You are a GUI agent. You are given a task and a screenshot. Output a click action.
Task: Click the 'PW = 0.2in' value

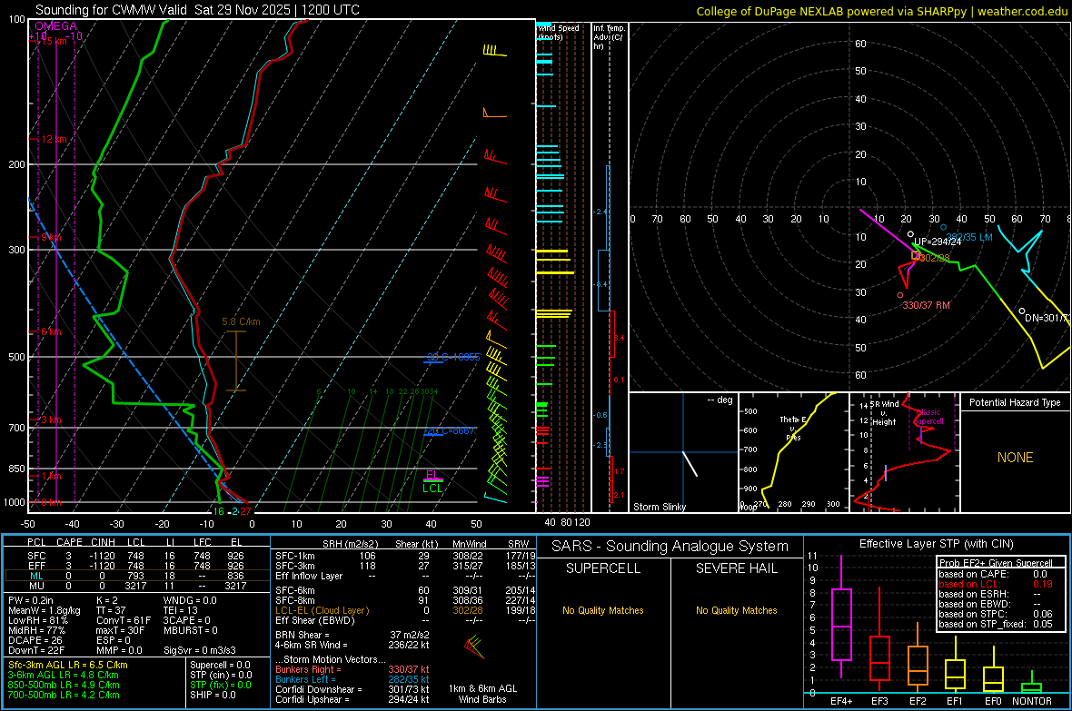31,600
